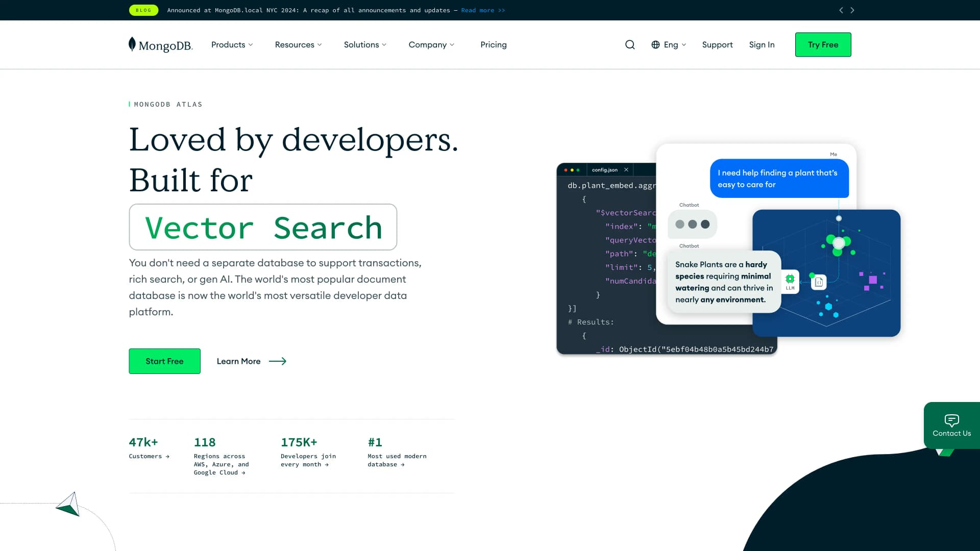Click the "Me" label above chat
This screenshot has width=980, height=551.
[x=834, y=154]
